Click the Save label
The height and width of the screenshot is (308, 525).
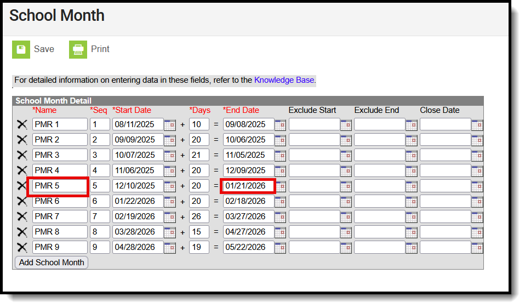pos(44,49)
